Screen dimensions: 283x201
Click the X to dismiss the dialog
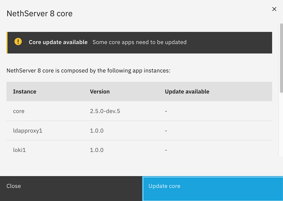[x=274, y=9]
